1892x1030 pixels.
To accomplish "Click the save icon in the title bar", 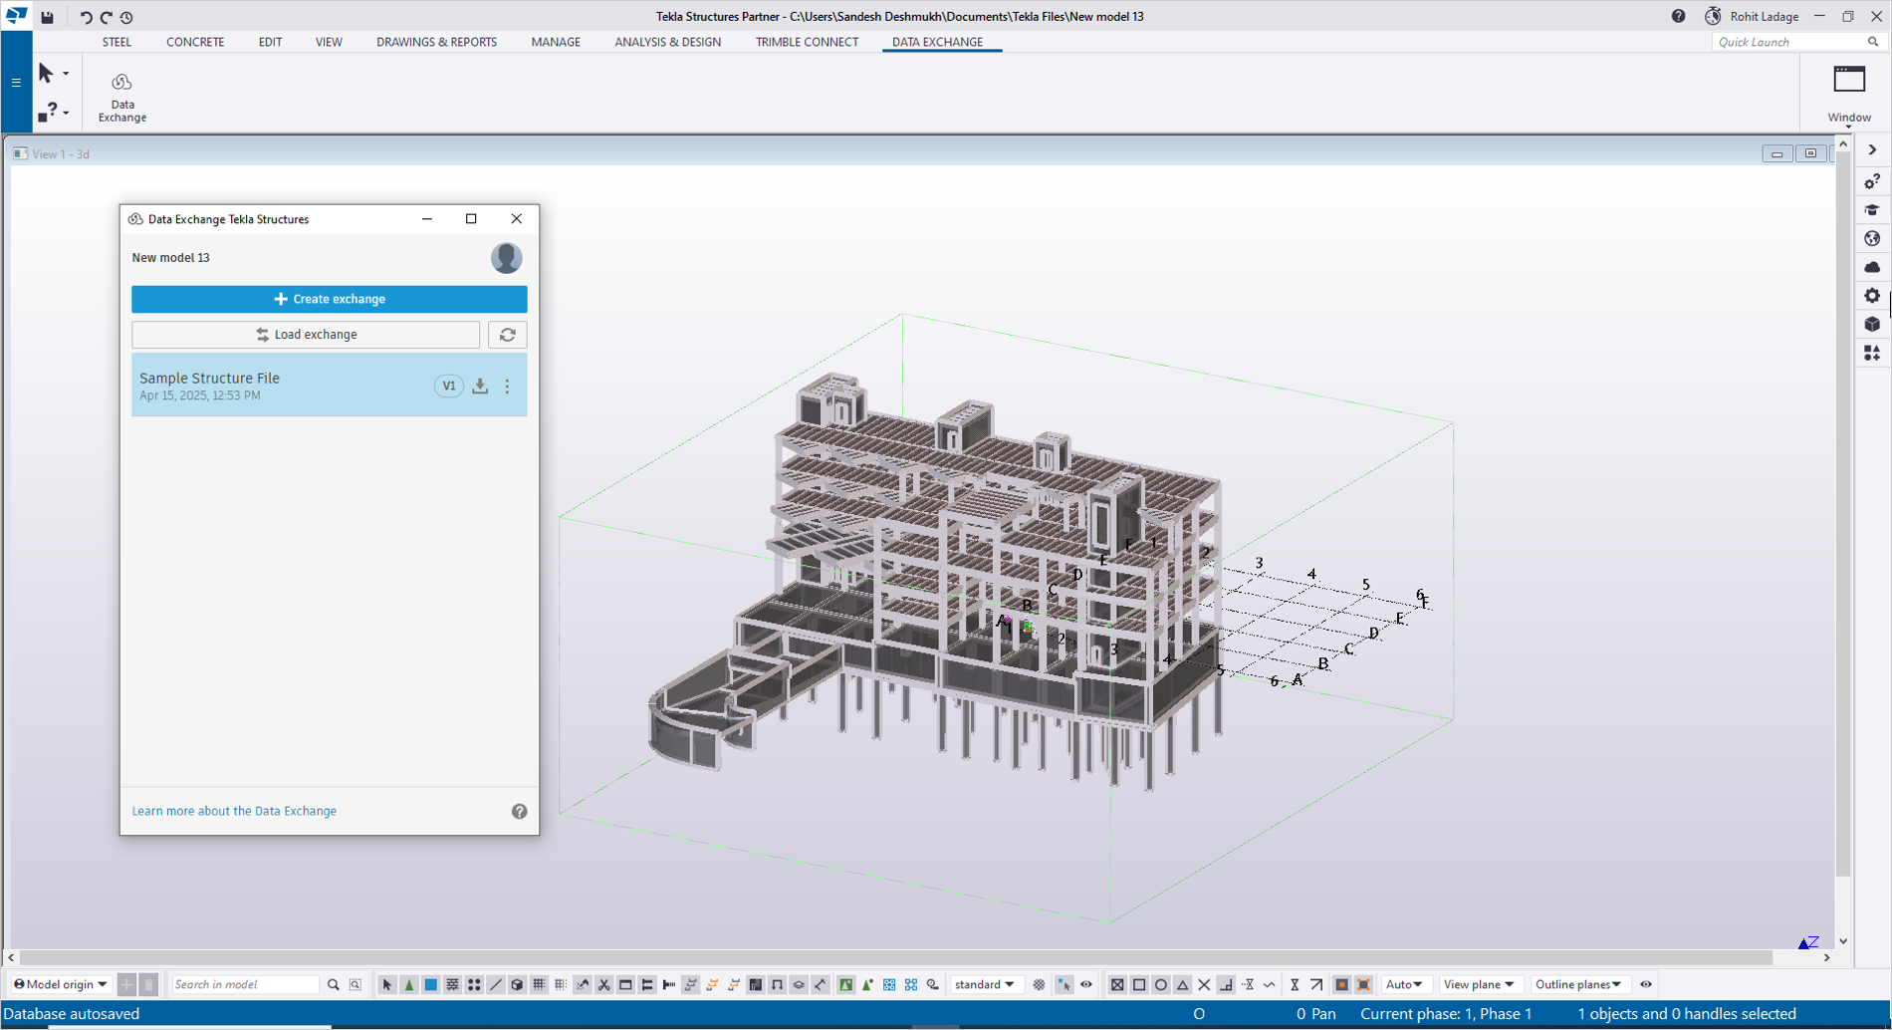I will tap(47, 17).
